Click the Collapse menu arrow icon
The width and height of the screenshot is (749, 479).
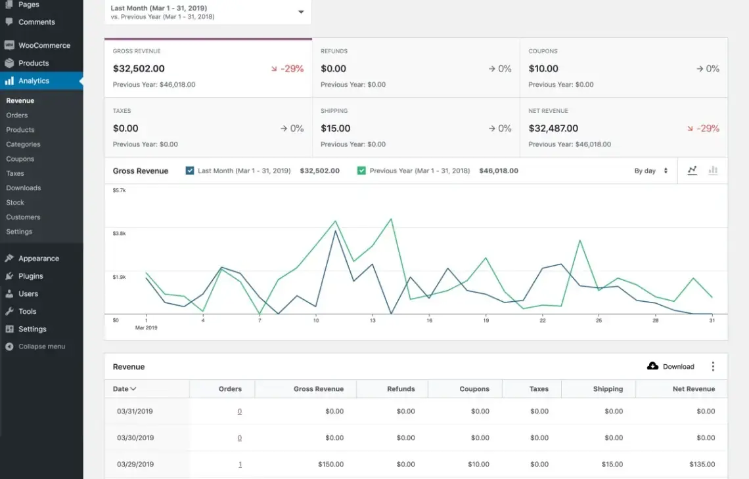[x=9, y=346]
